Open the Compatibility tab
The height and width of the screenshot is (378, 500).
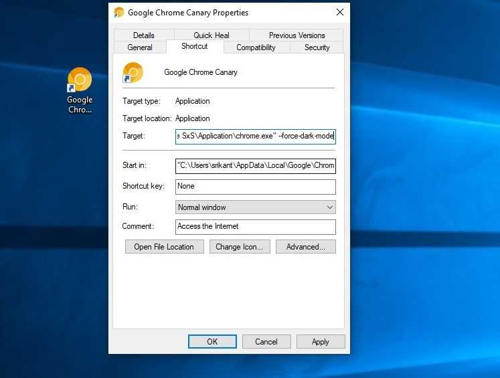(x=256, y=48)
